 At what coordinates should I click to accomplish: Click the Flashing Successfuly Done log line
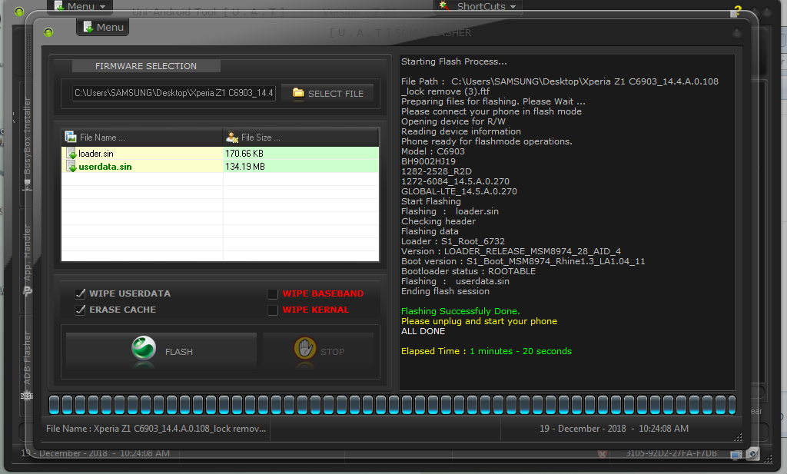click(460, 311)
